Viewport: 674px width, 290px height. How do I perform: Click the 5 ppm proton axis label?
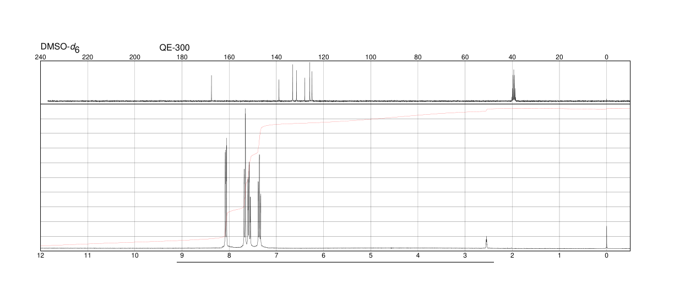pyautogui.click(x=371, y=255)
